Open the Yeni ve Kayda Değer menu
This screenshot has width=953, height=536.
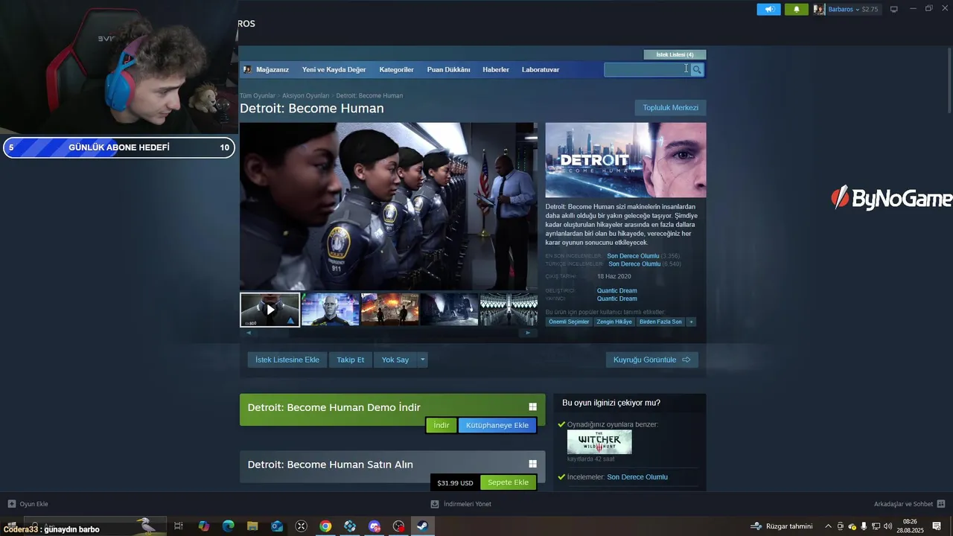(334, 69)
